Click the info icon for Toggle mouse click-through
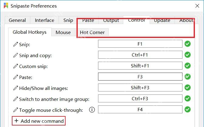 coord(92,110)
